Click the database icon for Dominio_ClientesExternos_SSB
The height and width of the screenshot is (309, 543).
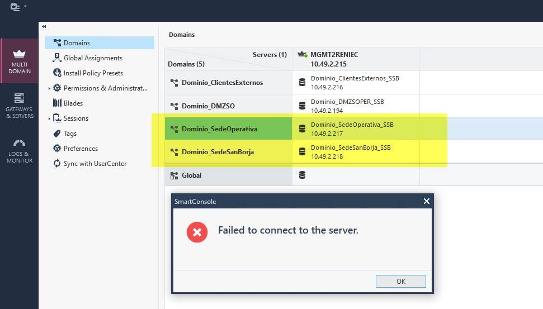(302, 82)
